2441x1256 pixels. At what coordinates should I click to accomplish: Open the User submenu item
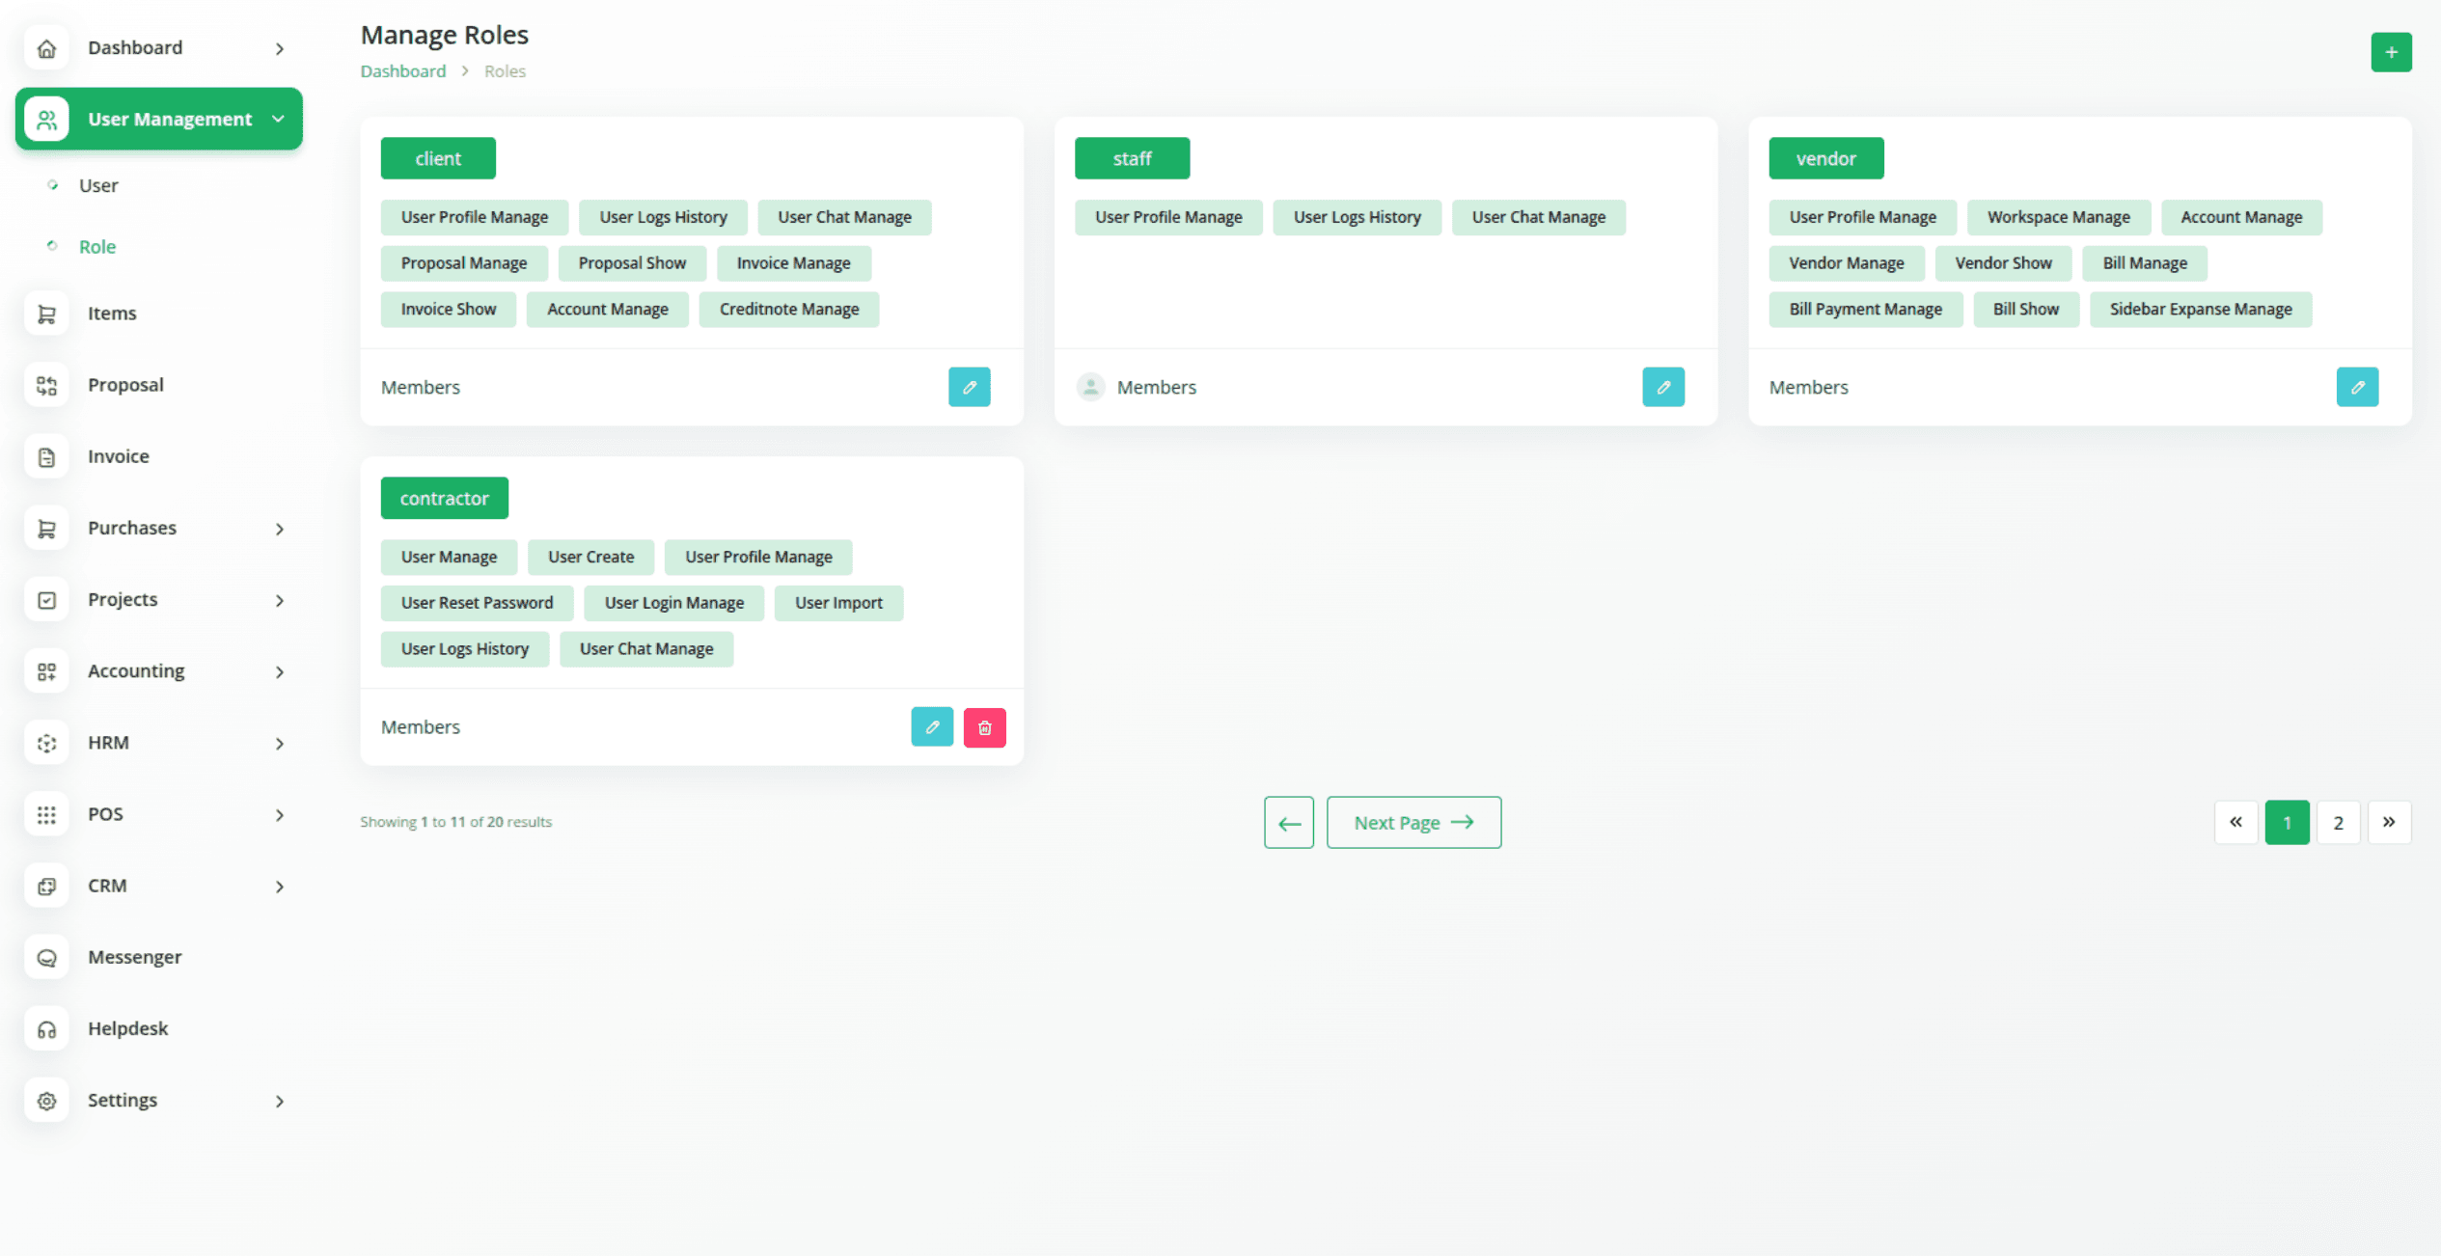click(98, 185)
